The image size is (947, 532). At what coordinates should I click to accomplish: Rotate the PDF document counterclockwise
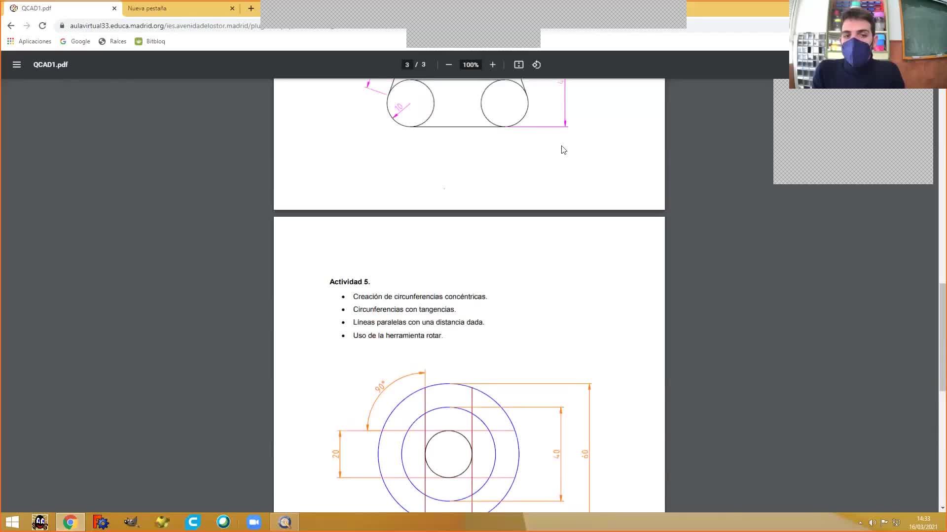[537, 65]
